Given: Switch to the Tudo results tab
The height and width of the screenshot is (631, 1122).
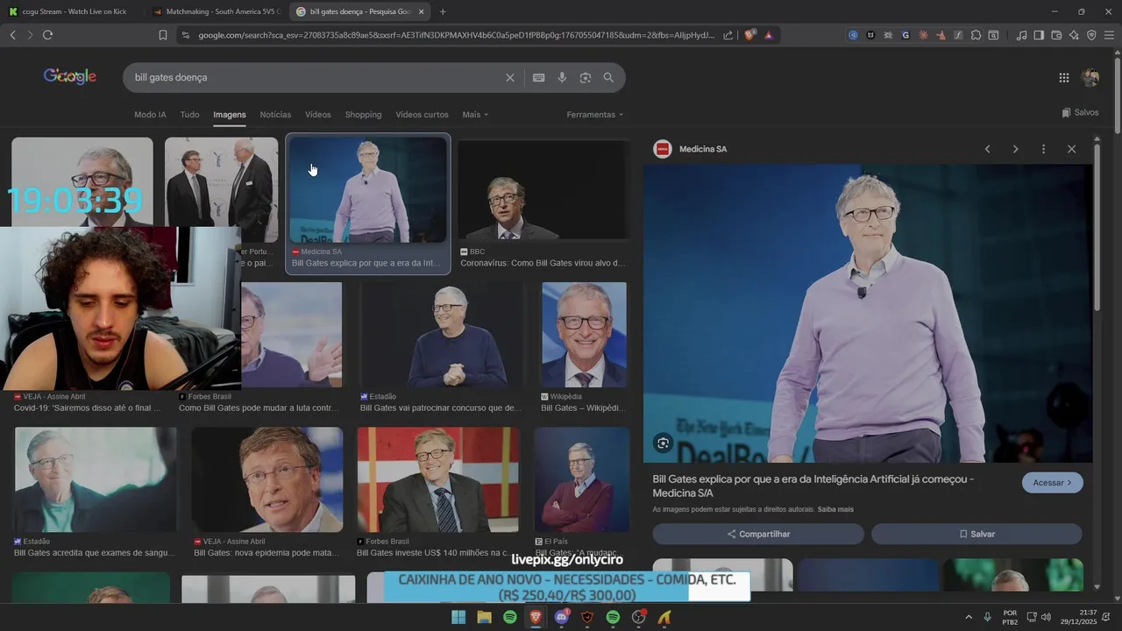Looking at the screenshot, I should point(189,115).
